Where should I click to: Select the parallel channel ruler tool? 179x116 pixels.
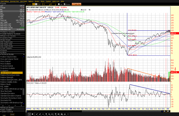pos(40,114)
